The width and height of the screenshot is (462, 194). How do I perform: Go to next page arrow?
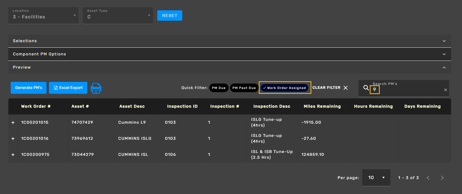coord(442,178)
